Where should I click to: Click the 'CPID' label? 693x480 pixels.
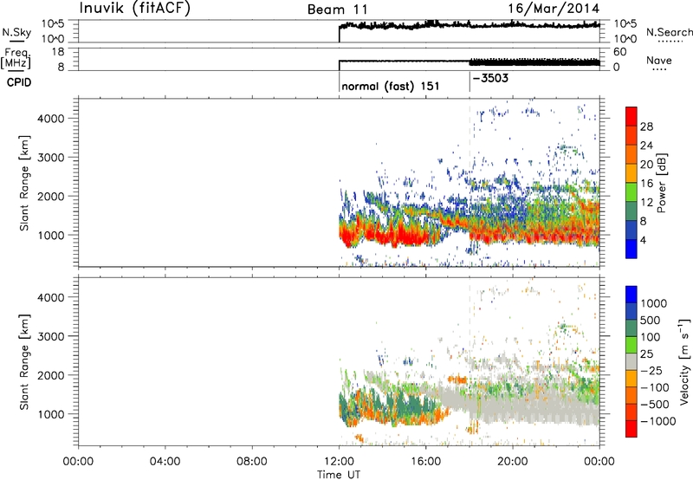pyautogui.click(x=19, y=82)
